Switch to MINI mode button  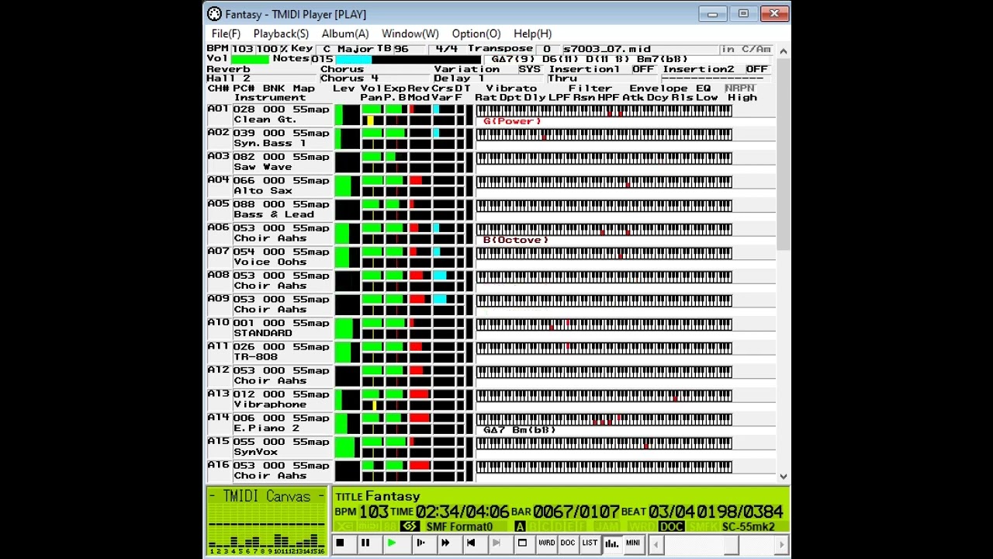[633, 543]
